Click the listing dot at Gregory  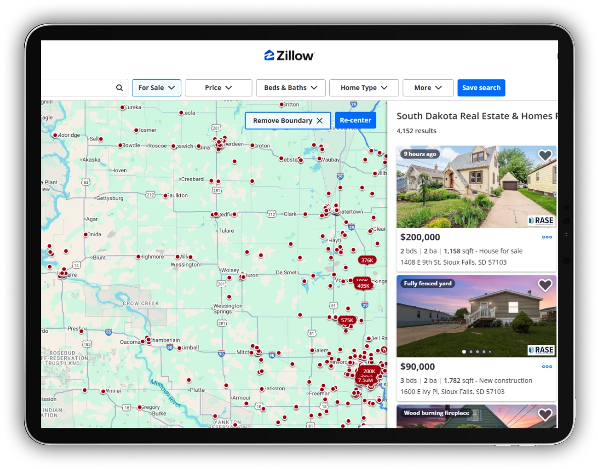[140, 407]
